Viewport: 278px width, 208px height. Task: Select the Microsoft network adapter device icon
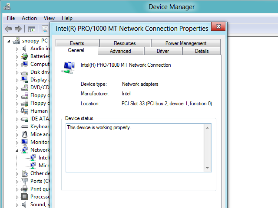[33, 166]
